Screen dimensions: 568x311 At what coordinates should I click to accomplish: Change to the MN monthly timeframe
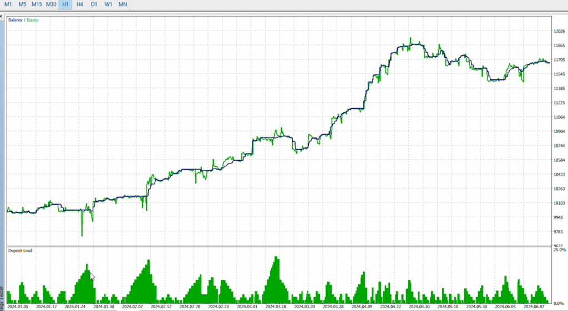click(123, 4)
